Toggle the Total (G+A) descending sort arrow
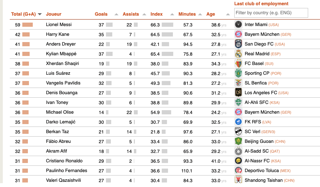 [x=40, y=14]
